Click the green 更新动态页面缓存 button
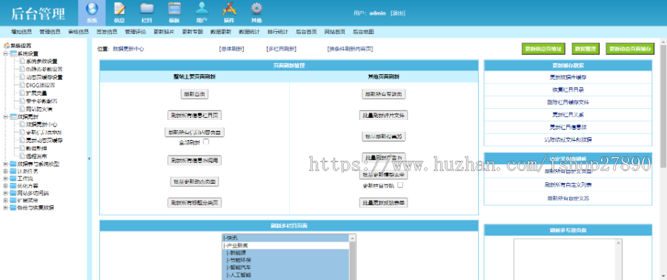Viewport: 667px width, 280px height. (x=630, y=49)
